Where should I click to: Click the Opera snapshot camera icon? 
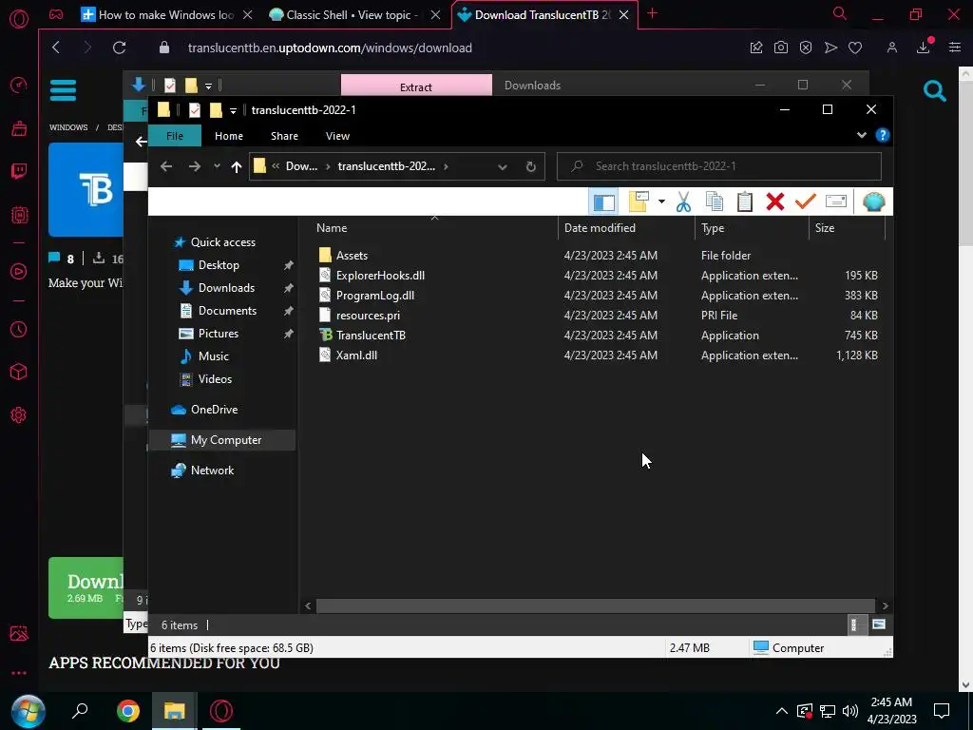[781, 48]
